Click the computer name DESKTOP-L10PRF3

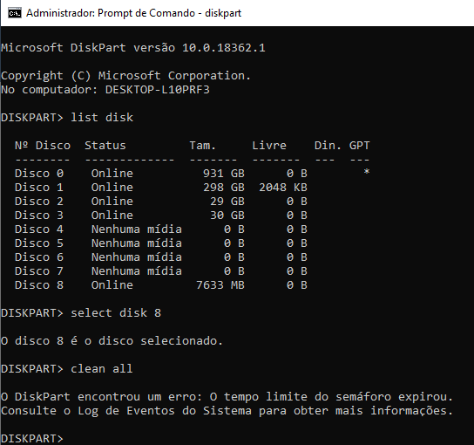[x=157, y=90]
